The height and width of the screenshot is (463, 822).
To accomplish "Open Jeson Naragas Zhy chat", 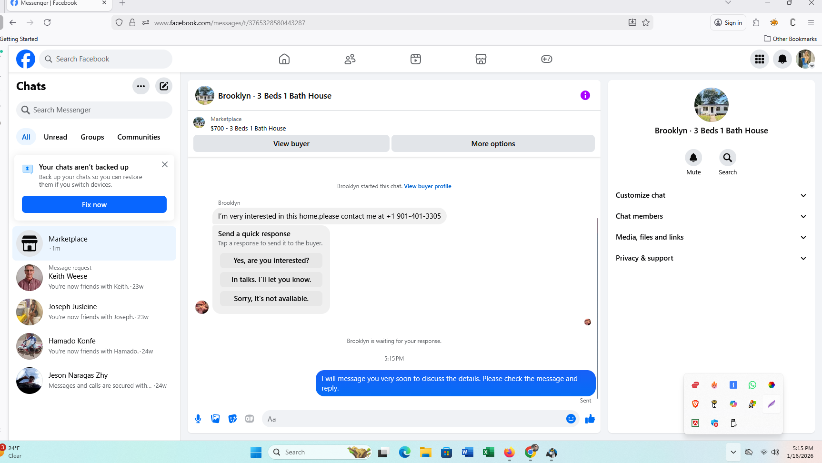I will (94, 381).
